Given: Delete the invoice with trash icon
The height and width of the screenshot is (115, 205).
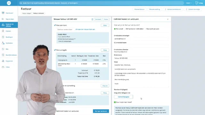Looking at the screenshot, I should tap(92, 19).
